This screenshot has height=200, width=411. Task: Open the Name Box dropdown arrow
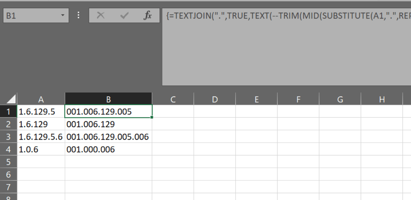[63, 16]
